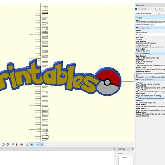Screen dimensions: 165x165
Task: Collapse Ball position and rotation adjustment section
Action: (137, 98)
